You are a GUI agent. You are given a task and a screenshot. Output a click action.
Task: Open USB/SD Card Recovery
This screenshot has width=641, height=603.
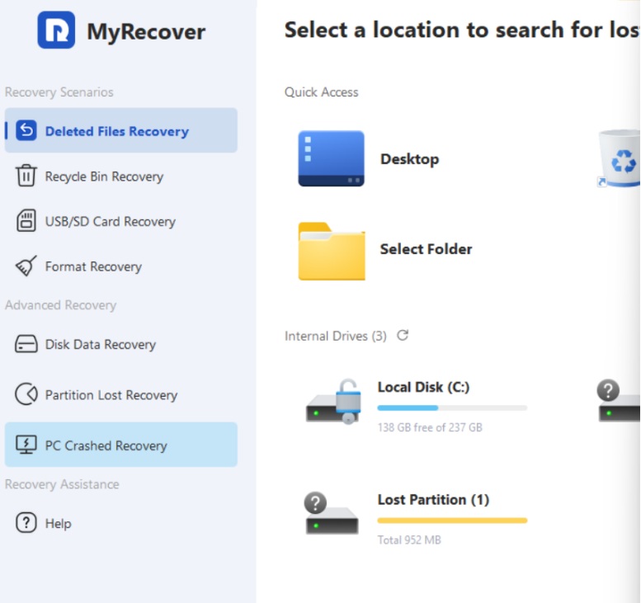pyautogui.click(x=121, y=221)
